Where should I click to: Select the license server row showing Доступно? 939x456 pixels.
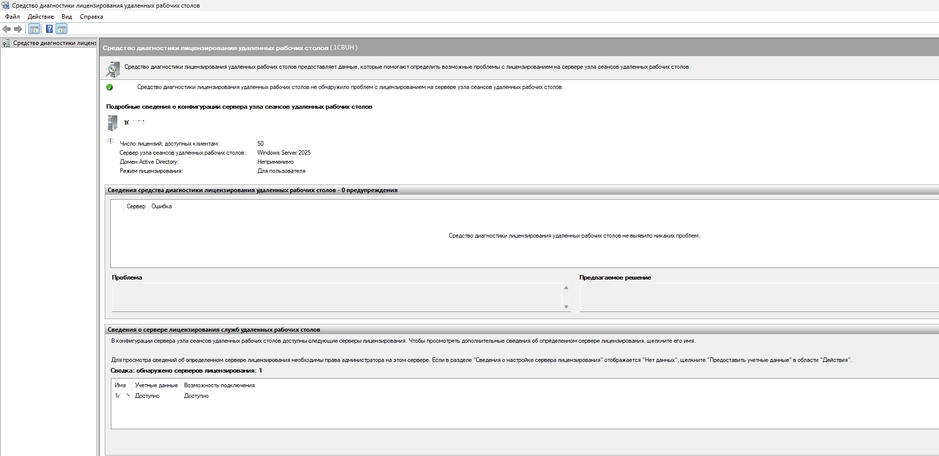pyautogui.click(x=147, y=396)
